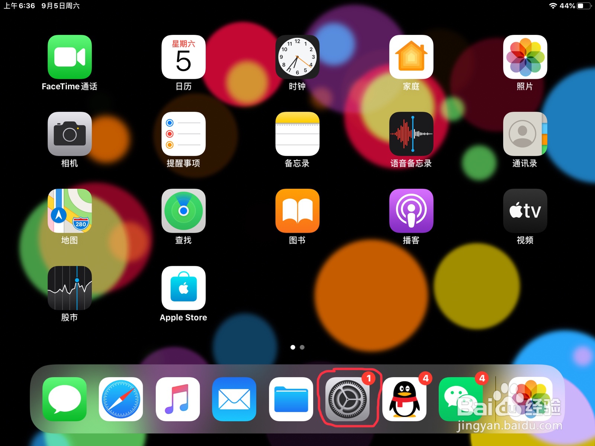The height and width of the screenshot is (446, 595).
Task: Open the Apple Store app
Action: coord(183,288)
